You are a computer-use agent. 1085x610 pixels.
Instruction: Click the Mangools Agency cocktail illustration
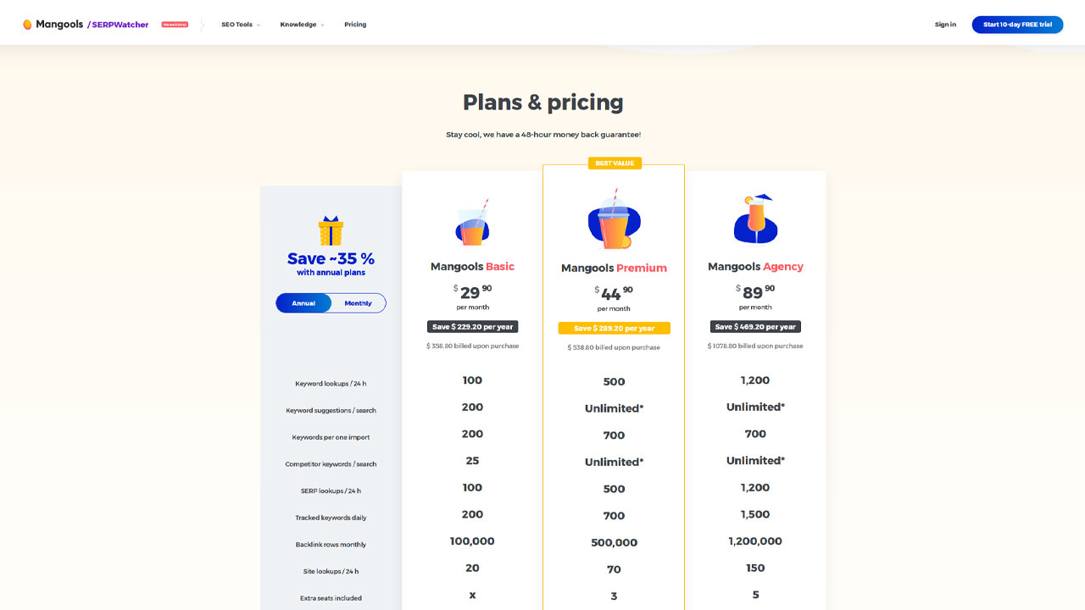pyautogui.click(x=755, y=218)
